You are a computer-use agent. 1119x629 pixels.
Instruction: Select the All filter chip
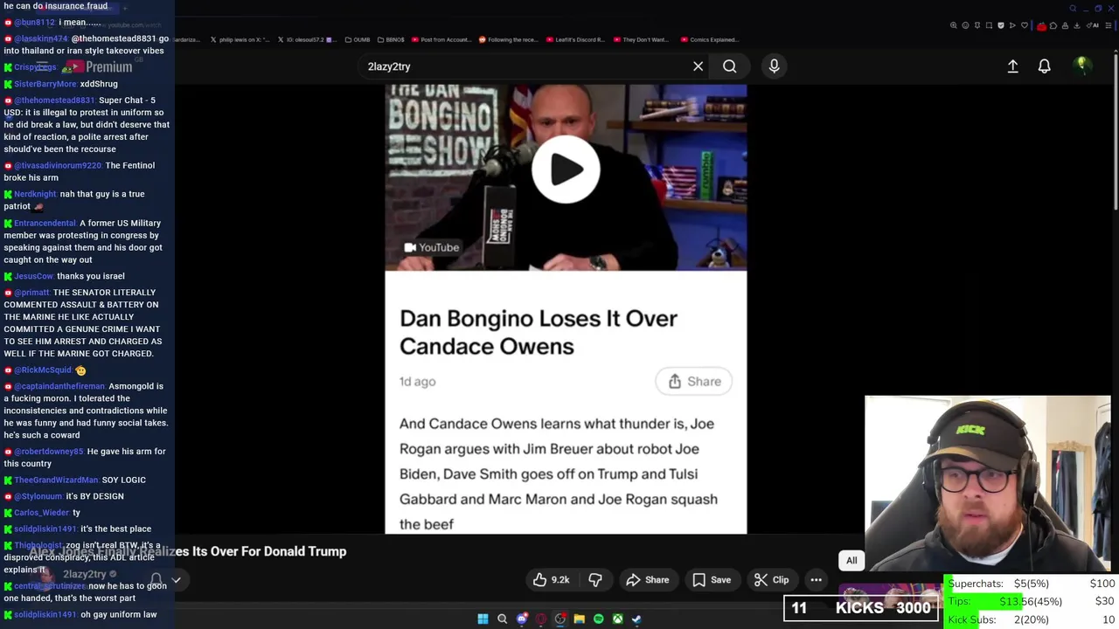click(851, 561)
